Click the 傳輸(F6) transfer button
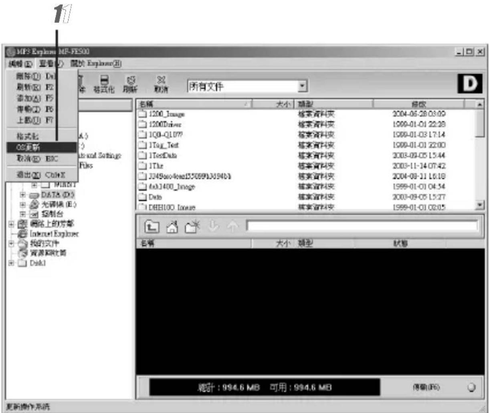Screen dimensions: 489x413 tap(426, 387)
